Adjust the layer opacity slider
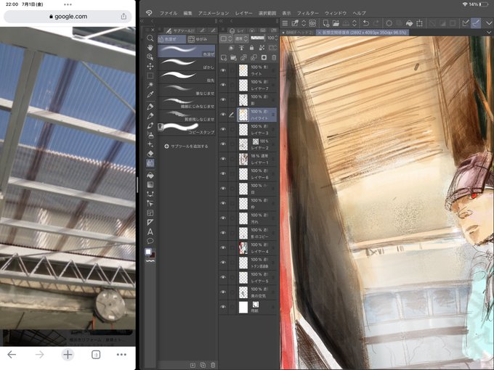The height and width of the screenshot is (370, 494). [x=257, y=38]
